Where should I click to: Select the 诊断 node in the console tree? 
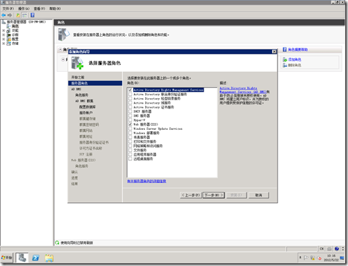[x=15, y=35]
